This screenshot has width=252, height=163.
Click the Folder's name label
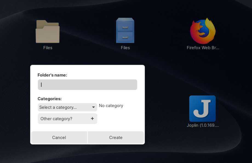point(52,75)
